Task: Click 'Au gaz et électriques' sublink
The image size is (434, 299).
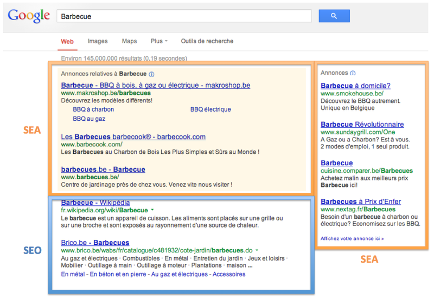Action: pyautogui.click(x=180, y=275)
